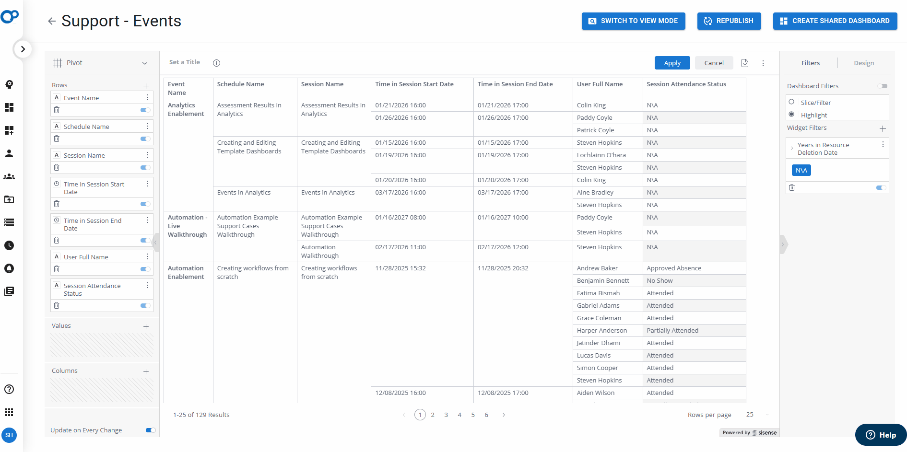Expand the Years in Resource Deletion Date filter
The height and width of the screenshot is (452, 907).
coord(791,148)
